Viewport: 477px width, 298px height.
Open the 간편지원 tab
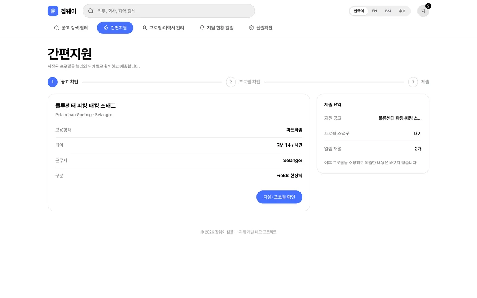pos(115,28)
